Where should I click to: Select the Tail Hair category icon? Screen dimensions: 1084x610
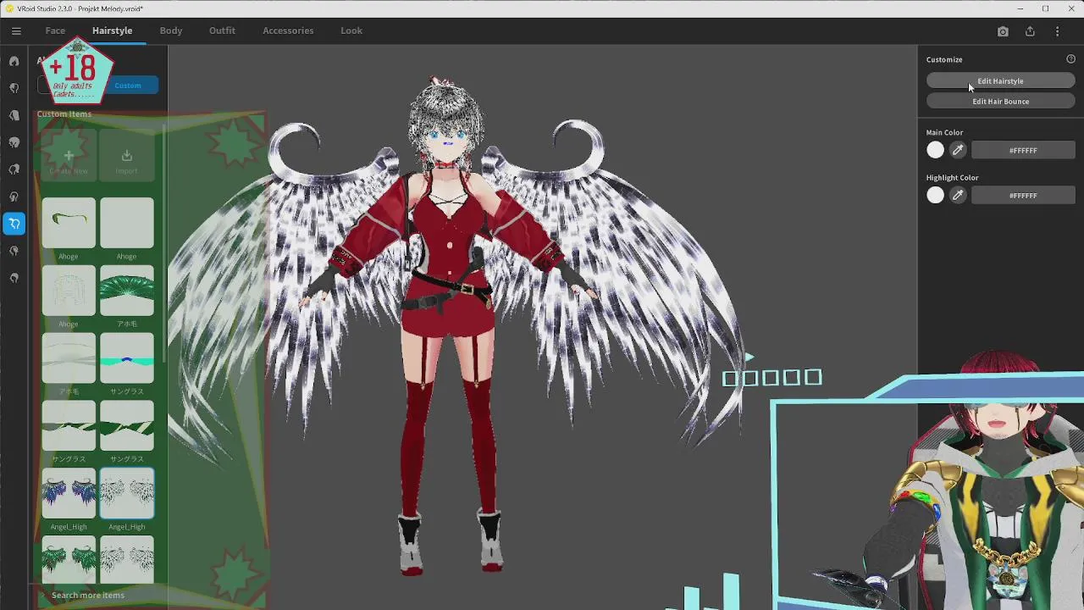click(14, 197)
